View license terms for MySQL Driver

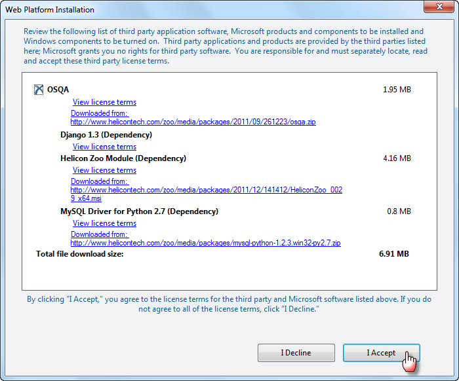click(104, 223)
